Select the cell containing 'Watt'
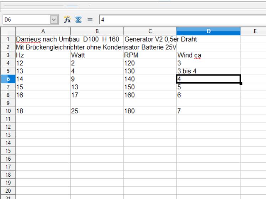 97,56
